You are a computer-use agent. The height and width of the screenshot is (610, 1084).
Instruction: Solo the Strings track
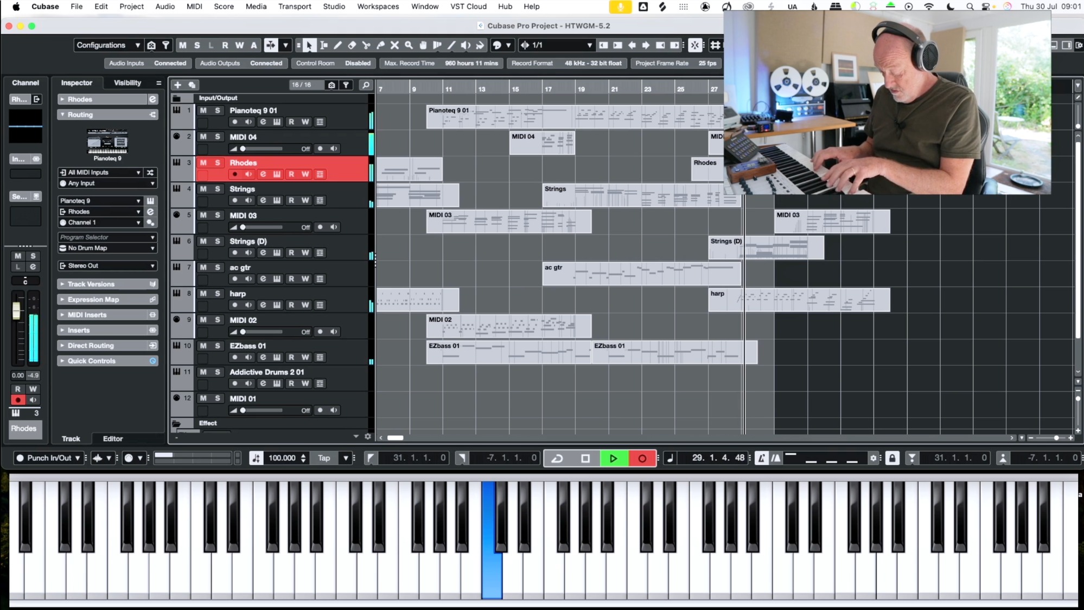pos(218,189)
